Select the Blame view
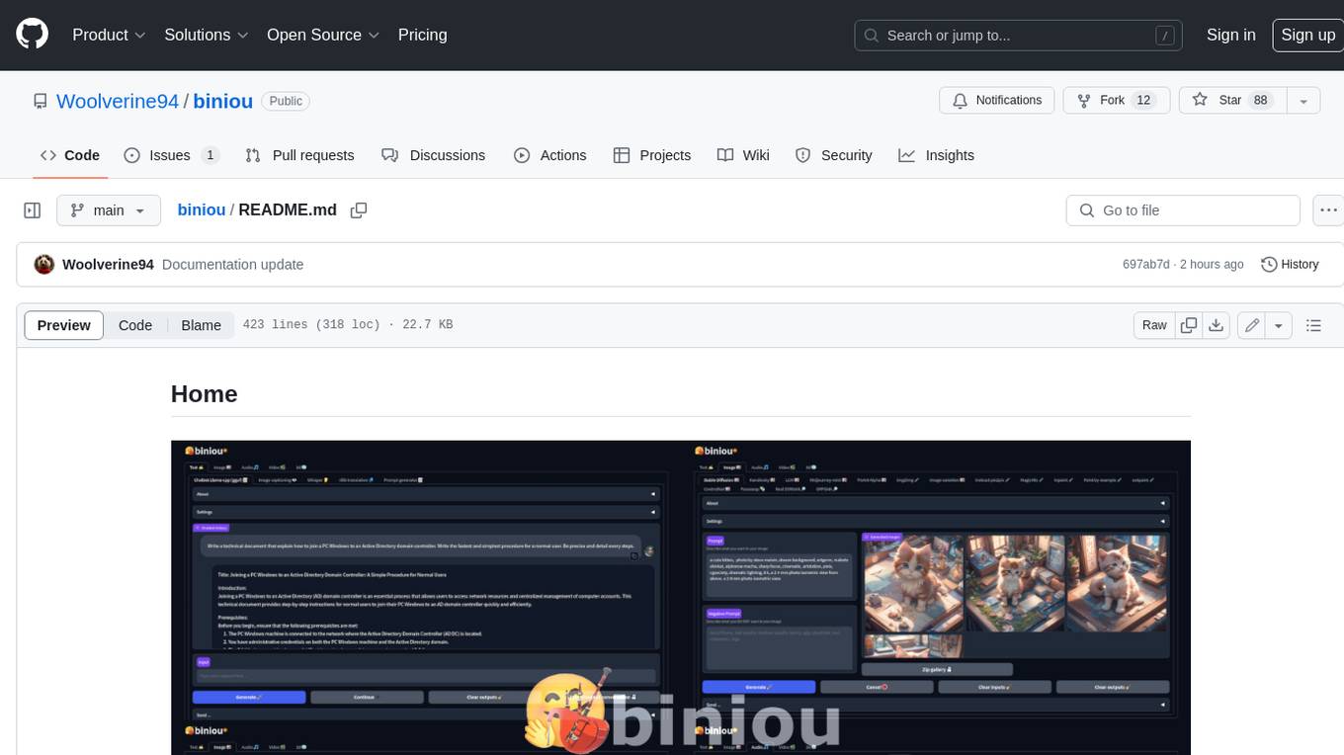The height and width of the screenshot is (755, 1344). point(201,325)
